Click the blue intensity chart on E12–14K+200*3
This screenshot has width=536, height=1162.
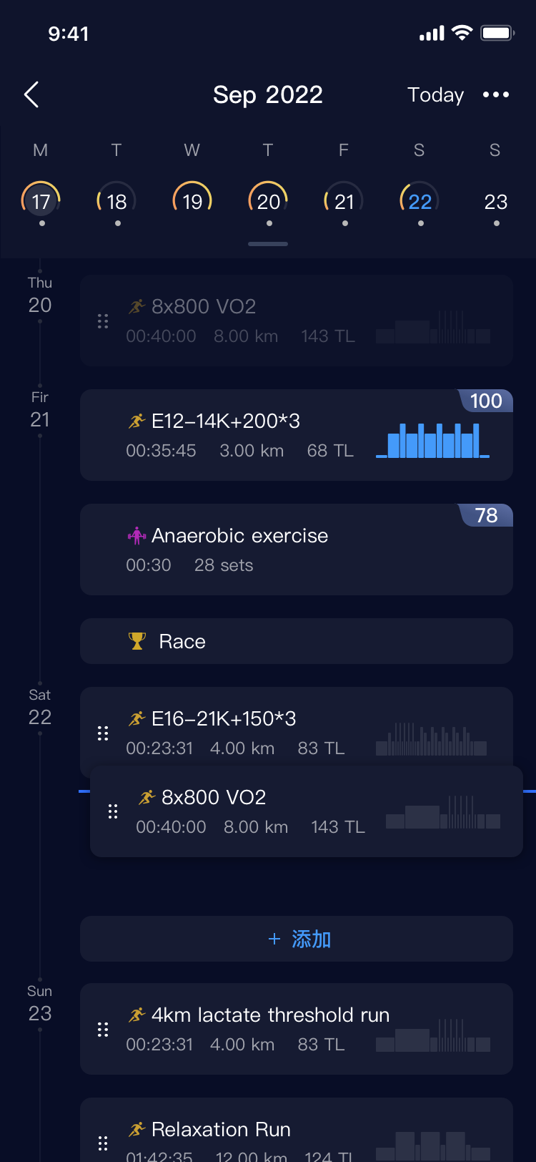click(433, 440)
